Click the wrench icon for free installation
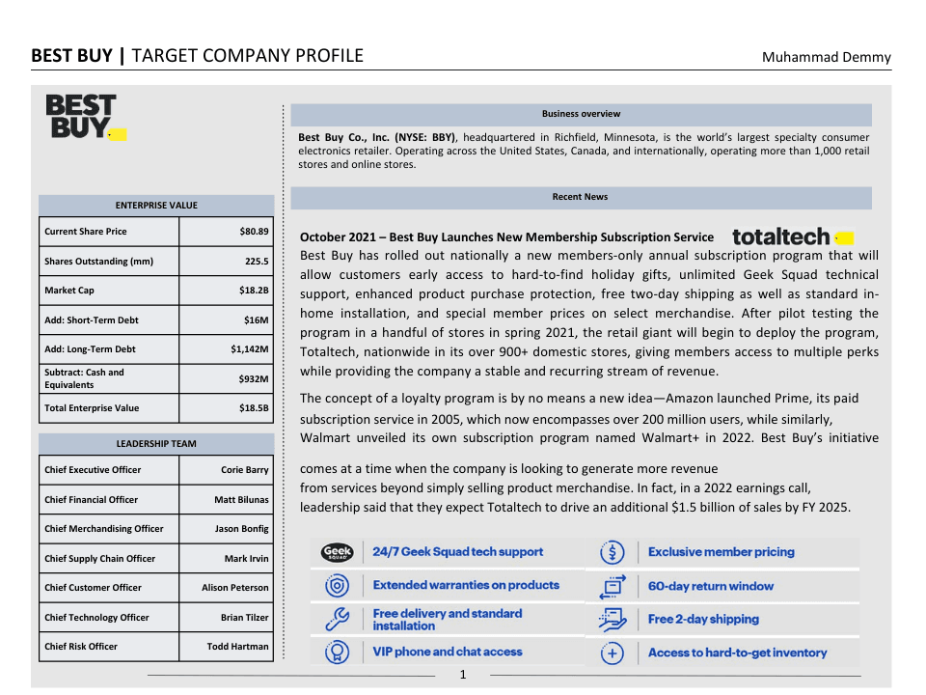Screen dimensions: 926x695 point(338,619)
